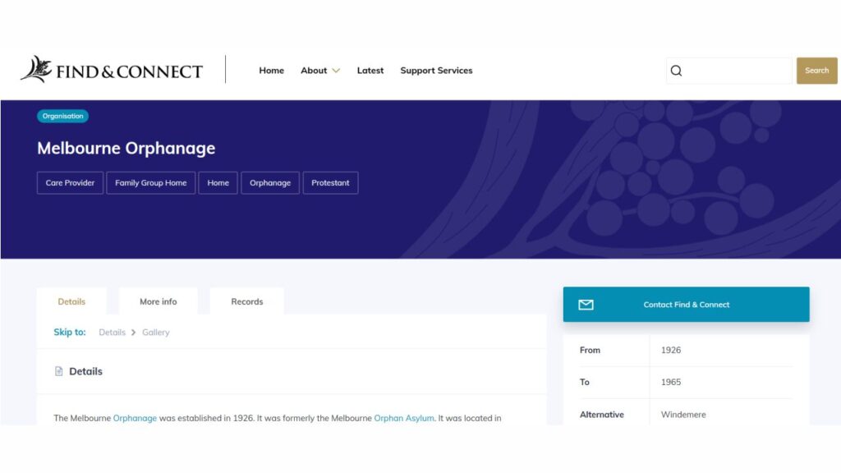Click Contact Find & Connect button
Image resolution: width=841 pixels, height=473 pixels.
686,304
